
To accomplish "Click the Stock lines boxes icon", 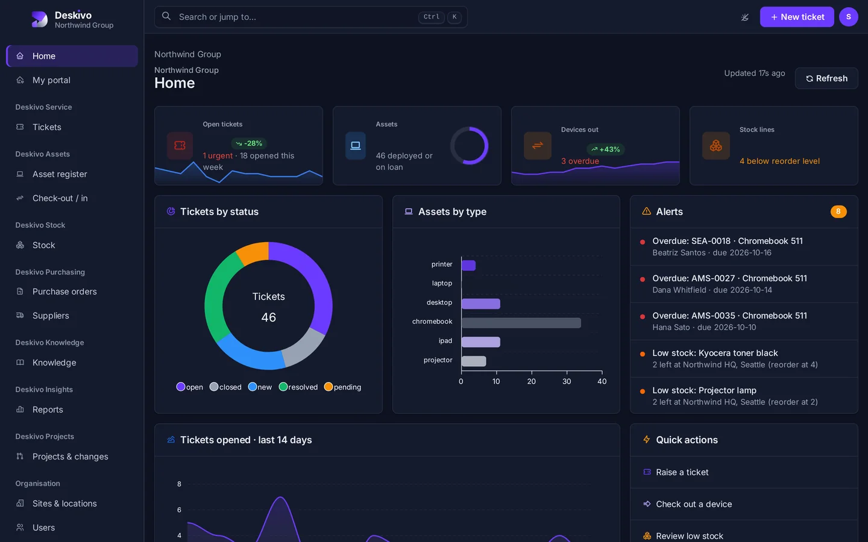I will [x=716, y=146].
